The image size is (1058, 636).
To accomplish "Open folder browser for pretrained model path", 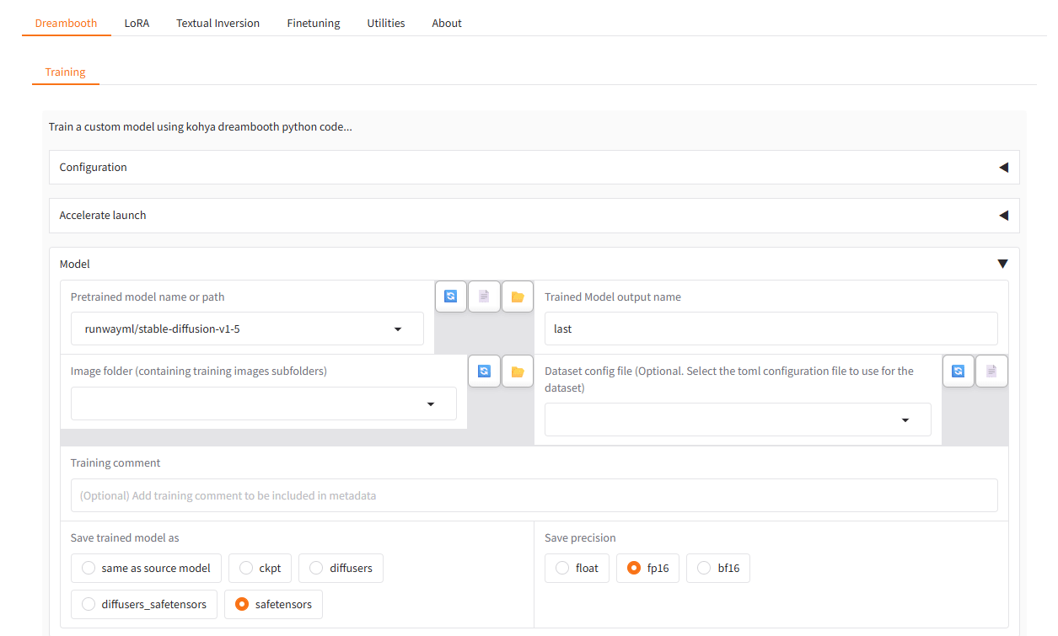I will [518, 297].
